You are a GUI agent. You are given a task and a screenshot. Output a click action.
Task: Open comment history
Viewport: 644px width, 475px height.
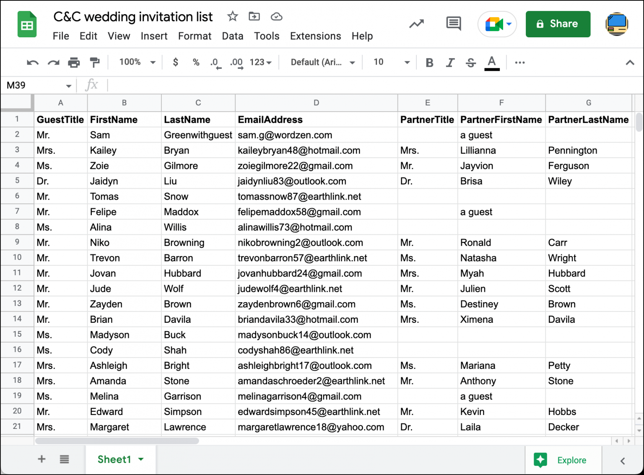click(453, 24)
